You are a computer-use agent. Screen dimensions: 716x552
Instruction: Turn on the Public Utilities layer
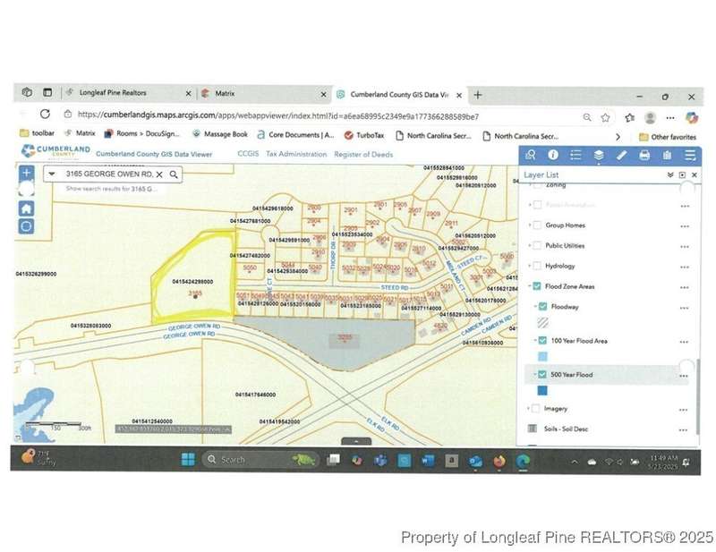coord(537,245)
